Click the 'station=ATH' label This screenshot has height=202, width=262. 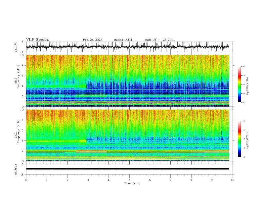(x=123, y=40)
